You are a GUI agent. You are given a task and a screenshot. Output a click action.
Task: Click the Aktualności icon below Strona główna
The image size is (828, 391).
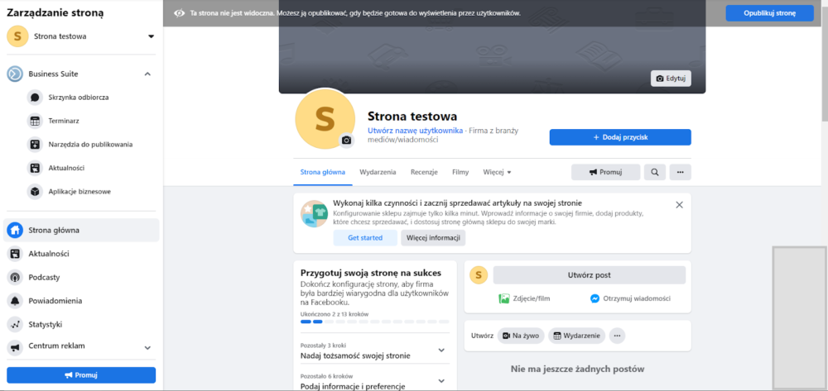(15, 254)
